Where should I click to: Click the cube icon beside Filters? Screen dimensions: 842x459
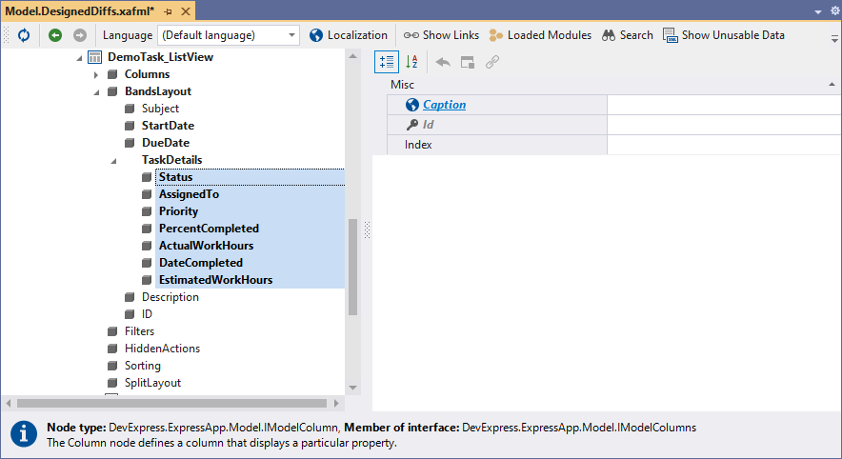[x=112, y=331]
